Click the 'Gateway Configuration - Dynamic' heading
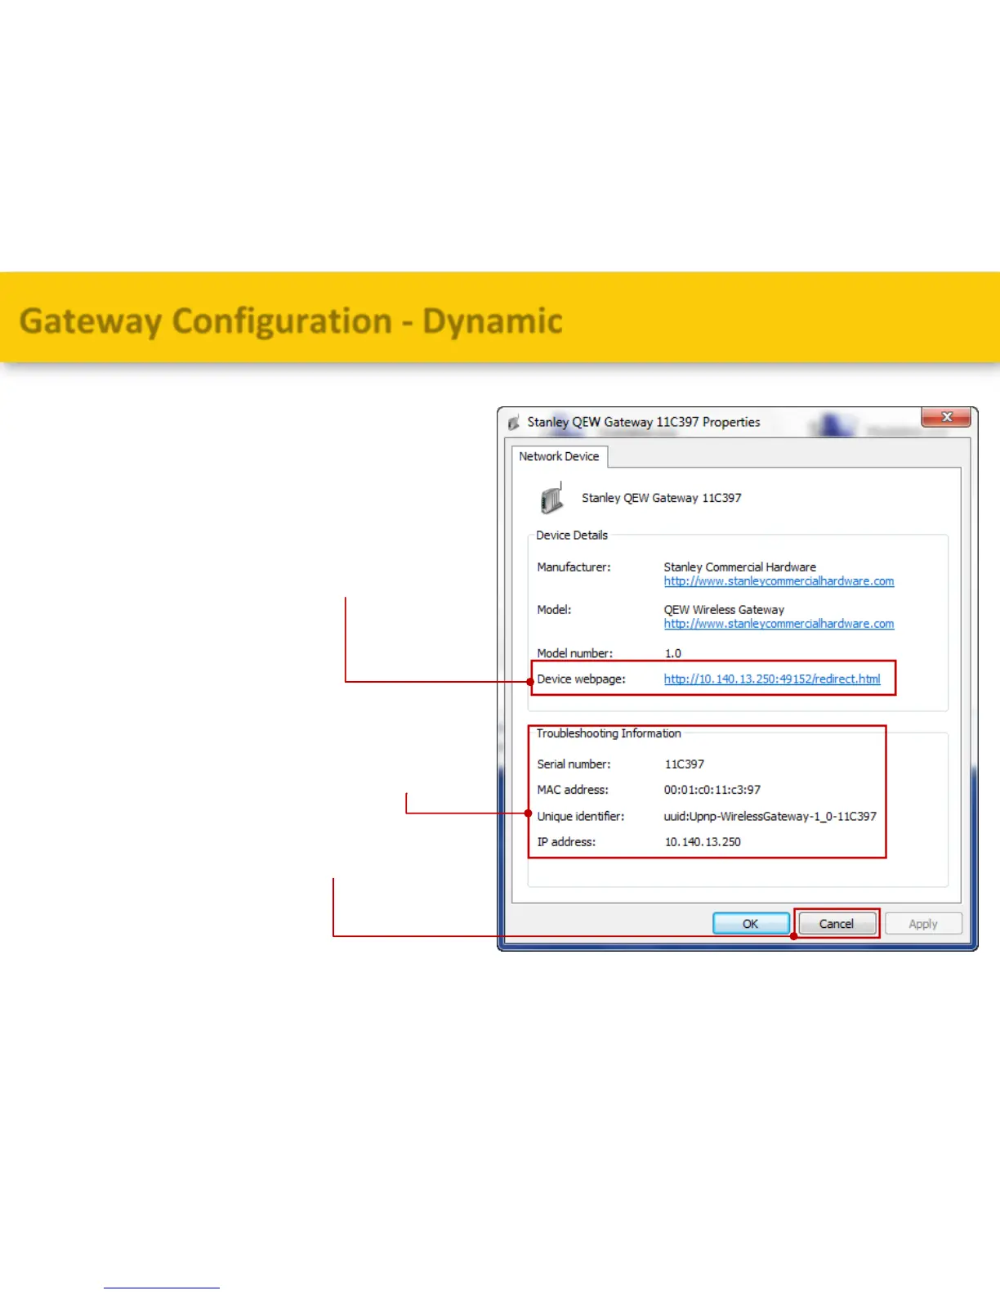This screenshot has width=1000, height=1295. coord(291,321)
